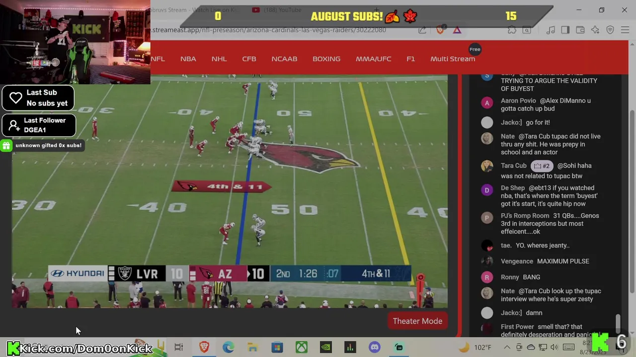Click the weather 102°F widget
The image size is (636, 357).
[x=475, y=347]
